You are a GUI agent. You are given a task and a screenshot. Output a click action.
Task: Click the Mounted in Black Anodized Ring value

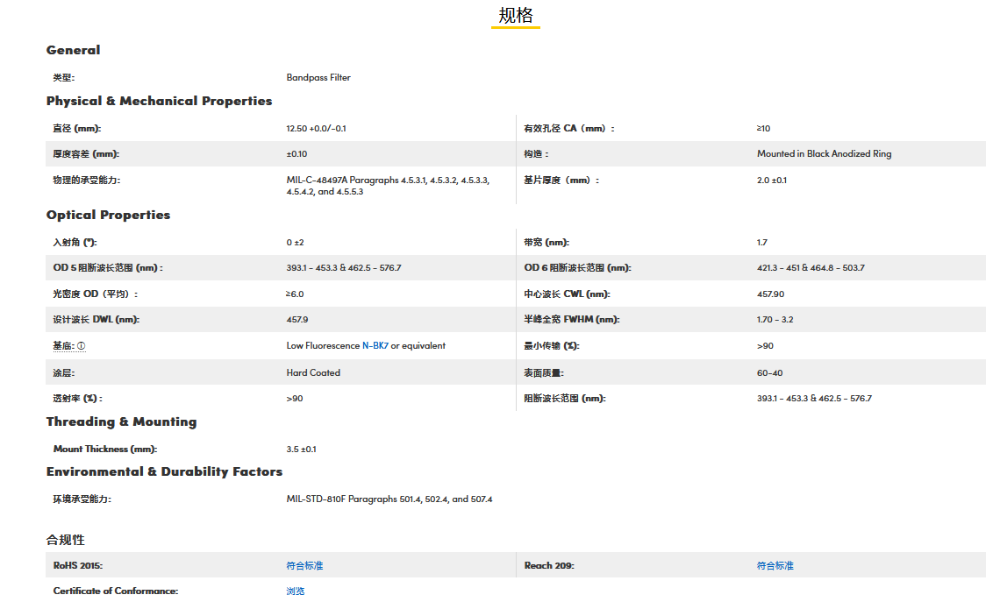click(824, 154)
